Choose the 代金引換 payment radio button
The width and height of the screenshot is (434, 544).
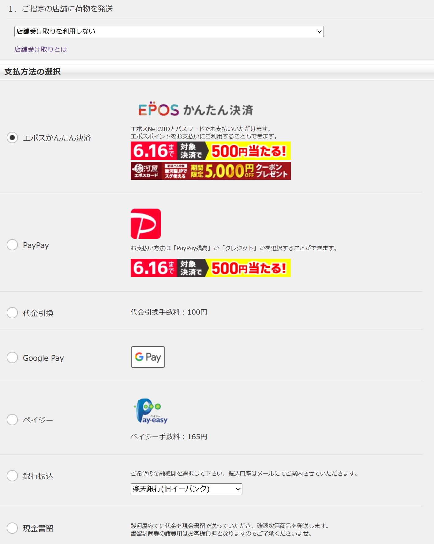point(12,313)
